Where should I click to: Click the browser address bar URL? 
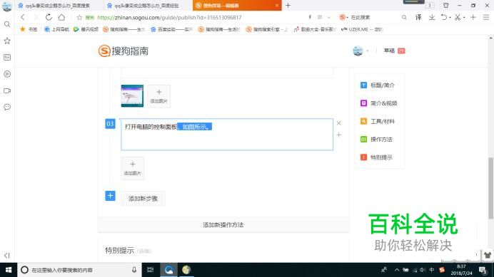169,18
